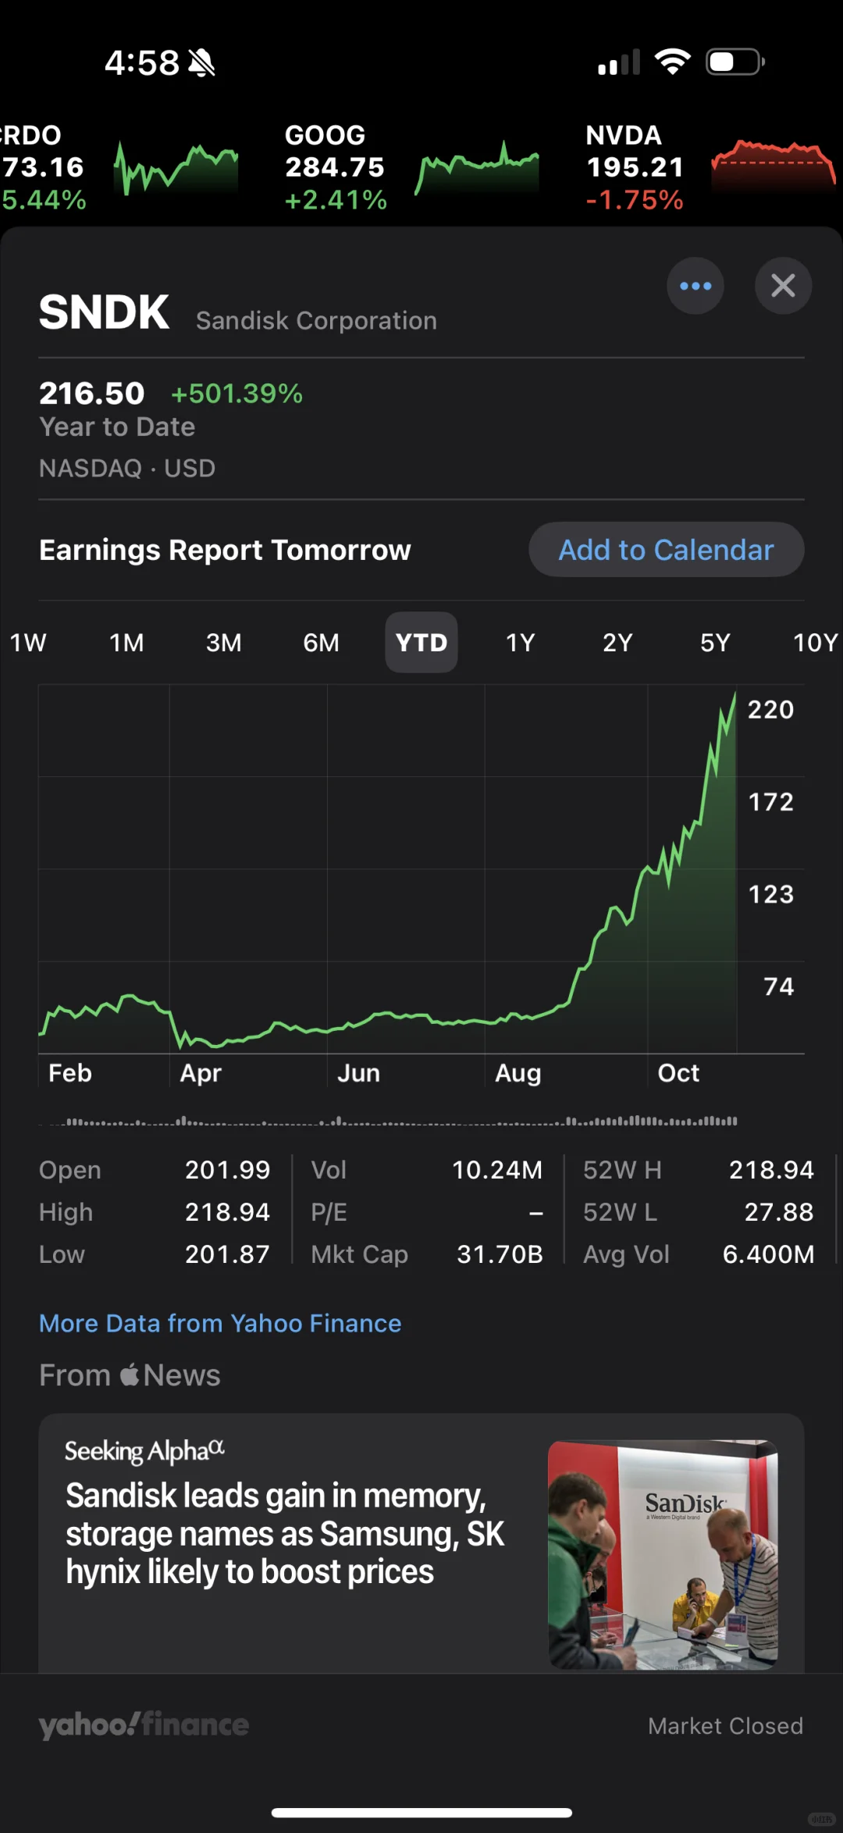This screenshot has height=1833, width=843.
Task: Choose the 5Y chart range
Action: point(715,643)
